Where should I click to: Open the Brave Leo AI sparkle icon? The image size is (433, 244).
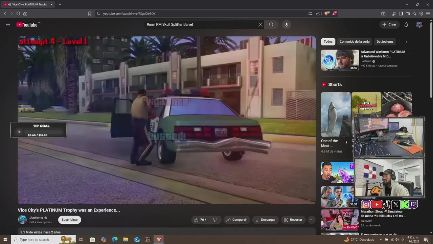coord(414,14)
